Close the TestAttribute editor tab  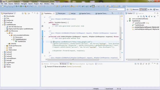pos(54,13)
